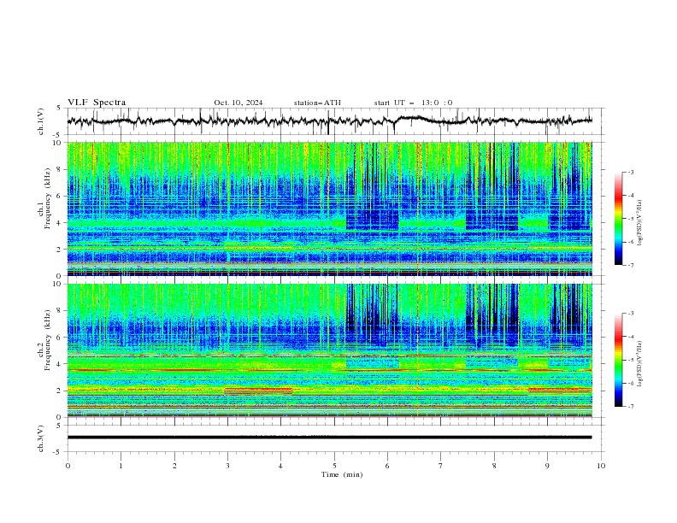Image resolution: width=677 pixels, height=523 pixels.
Task: Click time axis tick label "7"
Action: [441, 466]
